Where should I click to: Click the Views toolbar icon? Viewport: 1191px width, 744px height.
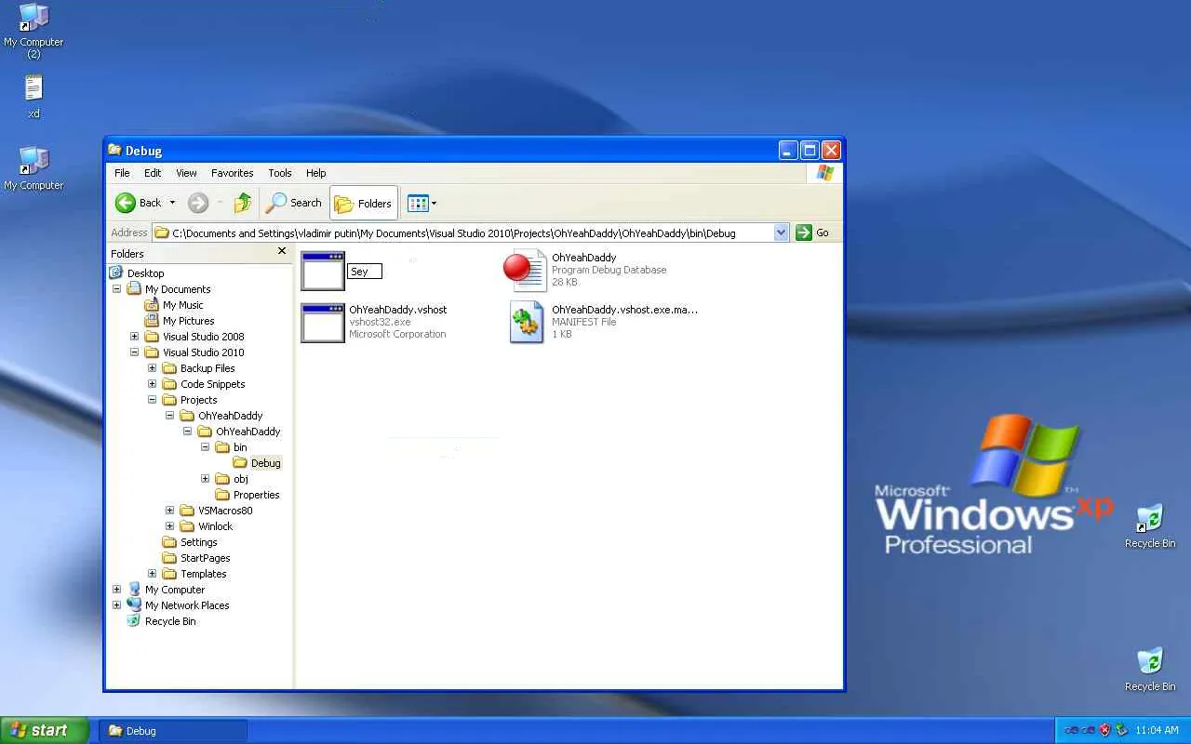click(x=417, y=203)
